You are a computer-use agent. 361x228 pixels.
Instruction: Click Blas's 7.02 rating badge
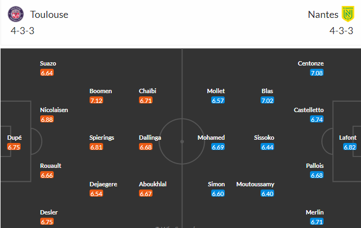point(267,100)
